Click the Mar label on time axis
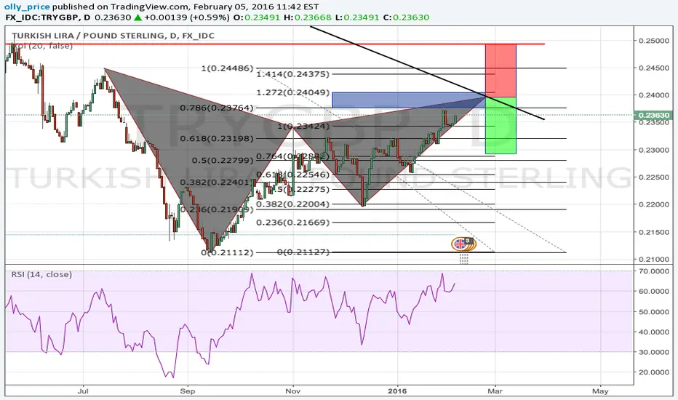The height and width of the screenshot is (400, 678). pyautogui.click(x=495, y=391)
